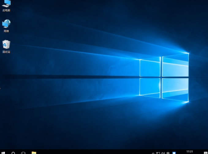The width and height of the screenshot is (208, 154).
Task: Open taskbar search magnifier
Action: click(13, 153)
